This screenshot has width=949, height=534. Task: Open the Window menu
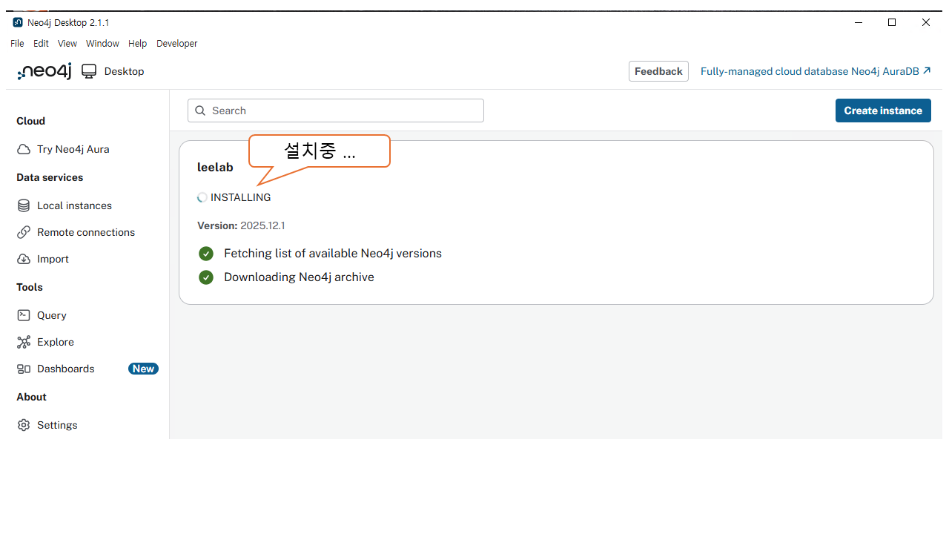(102, 44)
